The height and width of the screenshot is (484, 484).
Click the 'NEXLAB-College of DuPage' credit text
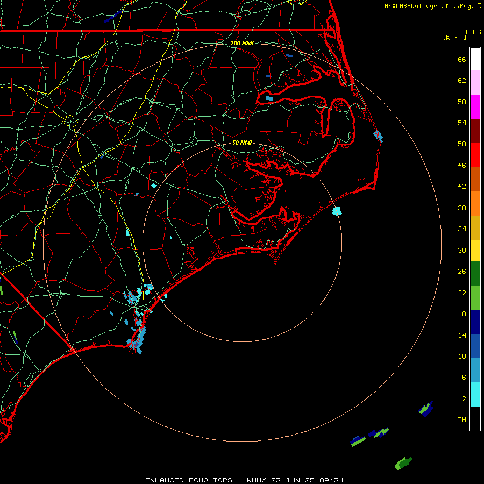point(430,6)
